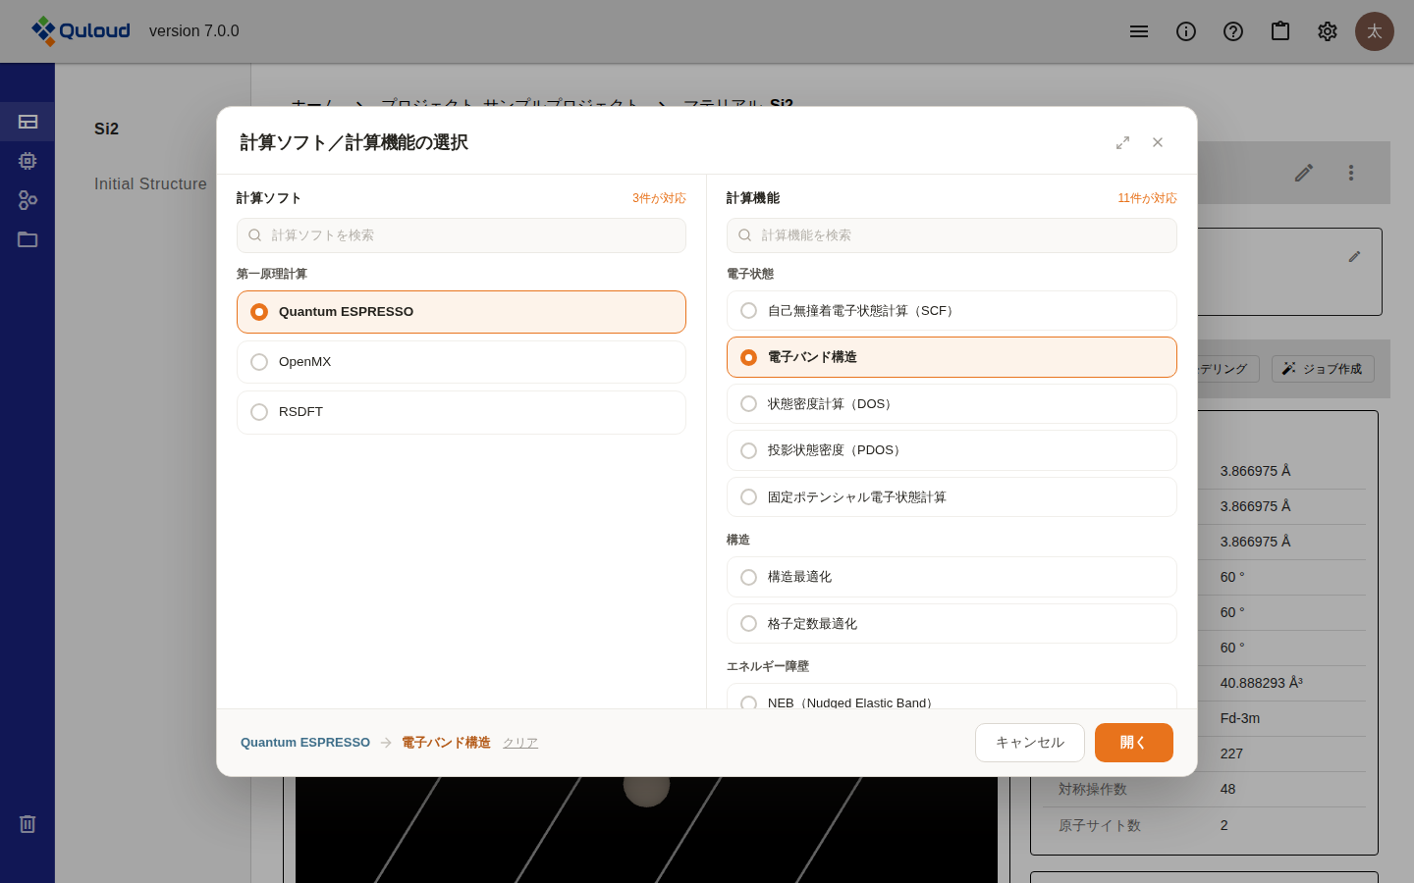Click the magic wand icon in ジョブ作成

pos(1289,369)
